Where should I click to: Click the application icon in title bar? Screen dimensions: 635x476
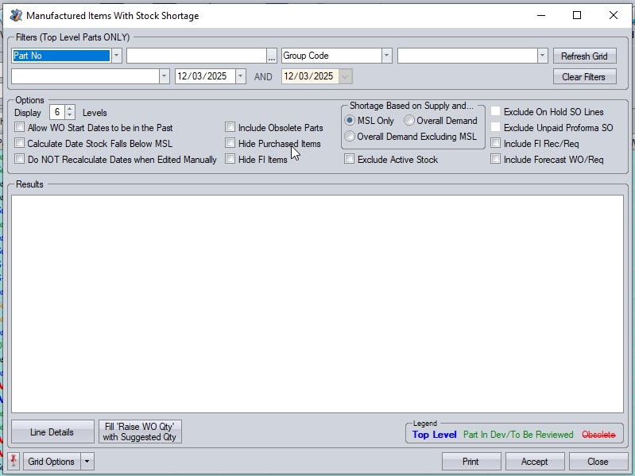[15, 15]
